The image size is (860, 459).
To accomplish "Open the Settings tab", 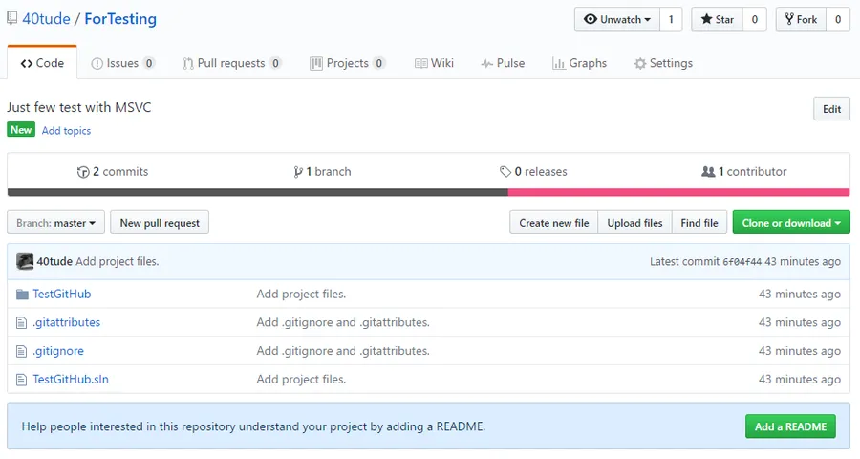I will coord(663,63).
